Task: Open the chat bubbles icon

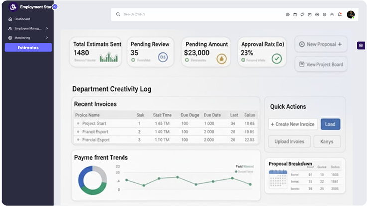Action: pyautogui.click(x=302, y=15)
